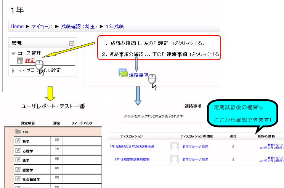Open discussion 1年 試験時の許可及び試験会場
Image resolution: width=284 pixels, height=188 pixels.
(x=132, y=147)
